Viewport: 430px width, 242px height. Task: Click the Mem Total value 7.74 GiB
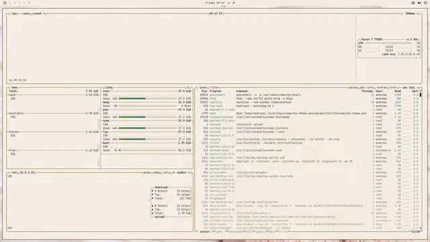(92, 91)
